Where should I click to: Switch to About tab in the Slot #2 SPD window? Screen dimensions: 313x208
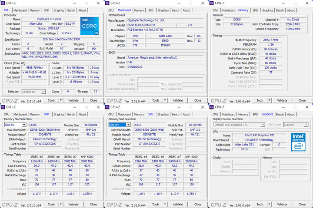[82, 115]
